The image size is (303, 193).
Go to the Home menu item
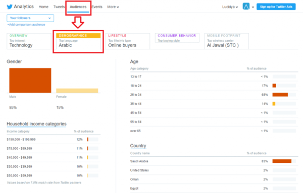coord(43,7)
